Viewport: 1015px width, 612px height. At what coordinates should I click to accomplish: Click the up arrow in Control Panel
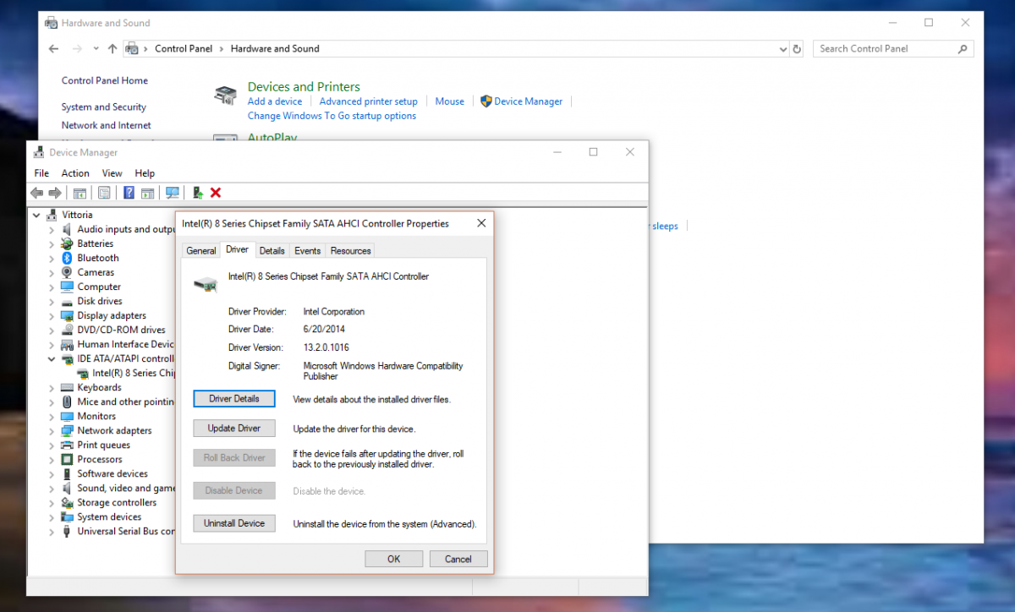click(112, 49)
